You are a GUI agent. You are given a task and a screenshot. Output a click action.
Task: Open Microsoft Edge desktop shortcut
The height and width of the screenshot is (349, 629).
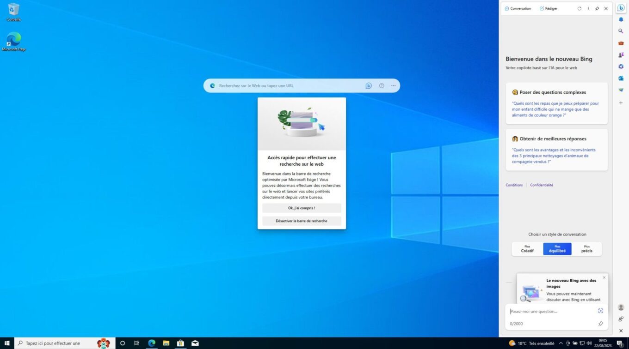pos(13,42)
